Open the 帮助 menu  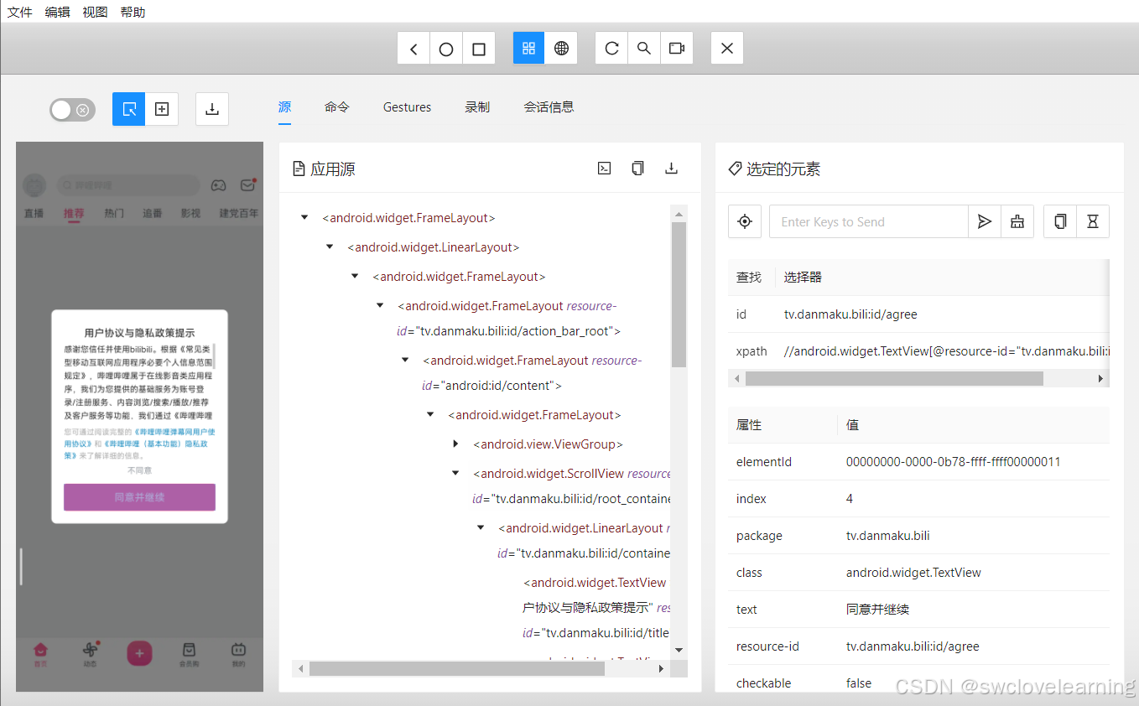tap(133, 12)
